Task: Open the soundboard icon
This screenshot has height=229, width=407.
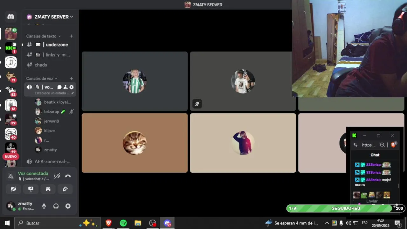Action: click(x=65, y=189)
